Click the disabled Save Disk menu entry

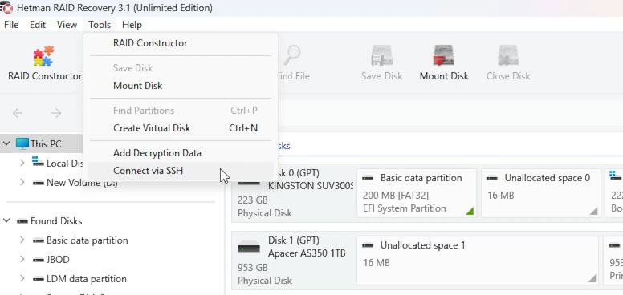(181, 68)
